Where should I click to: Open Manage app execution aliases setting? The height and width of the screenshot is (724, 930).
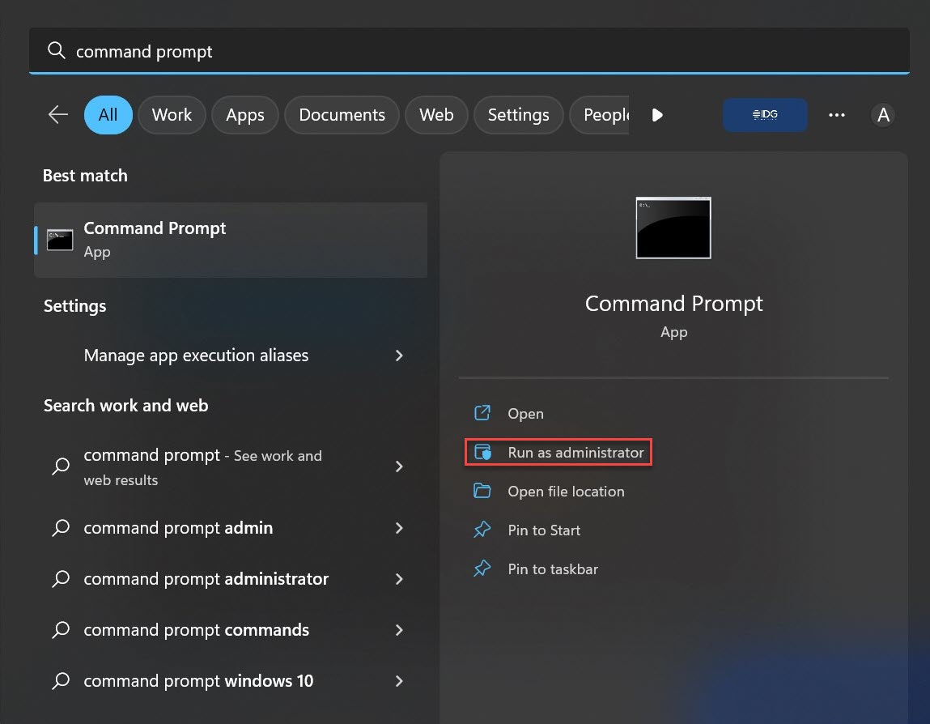click(231, 355)
